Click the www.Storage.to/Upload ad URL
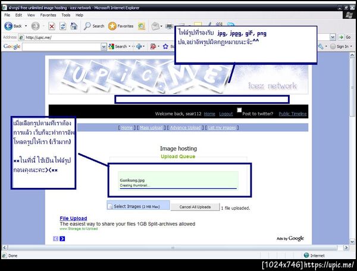Image resolution: width=357 pixels, height=271 pixels. (x=79, y=229)
